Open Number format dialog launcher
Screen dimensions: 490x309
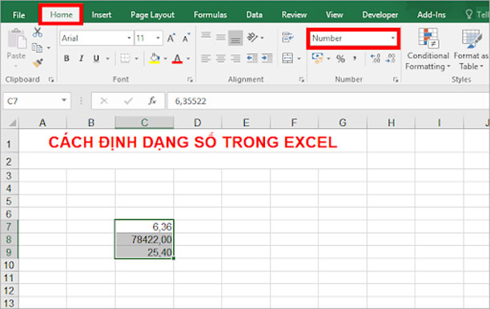[x=396, y=80]
